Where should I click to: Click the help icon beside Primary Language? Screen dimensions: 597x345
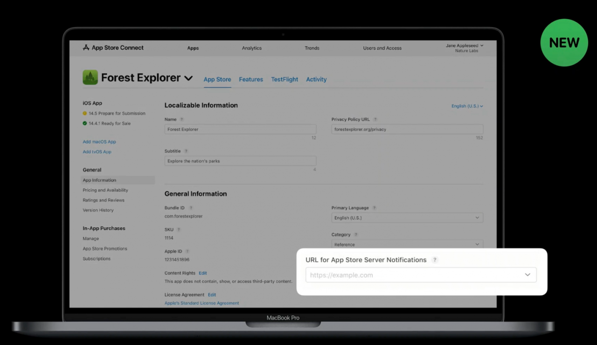tap(374, 208)
